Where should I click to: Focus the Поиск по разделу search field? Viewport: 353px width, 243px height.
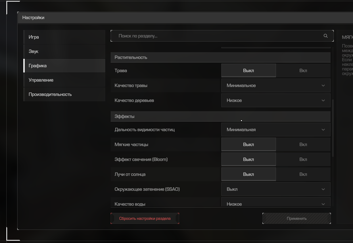(x=222, y=36)
